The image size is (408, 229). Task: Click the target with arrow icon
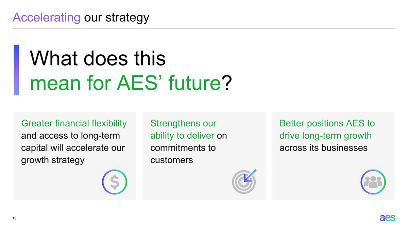pos(244,181)
